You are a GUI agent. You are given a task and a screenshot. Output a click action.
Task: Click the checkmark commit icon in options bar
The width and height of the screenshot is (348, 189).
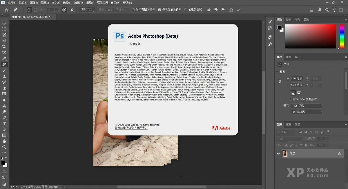tap(238, 10)
